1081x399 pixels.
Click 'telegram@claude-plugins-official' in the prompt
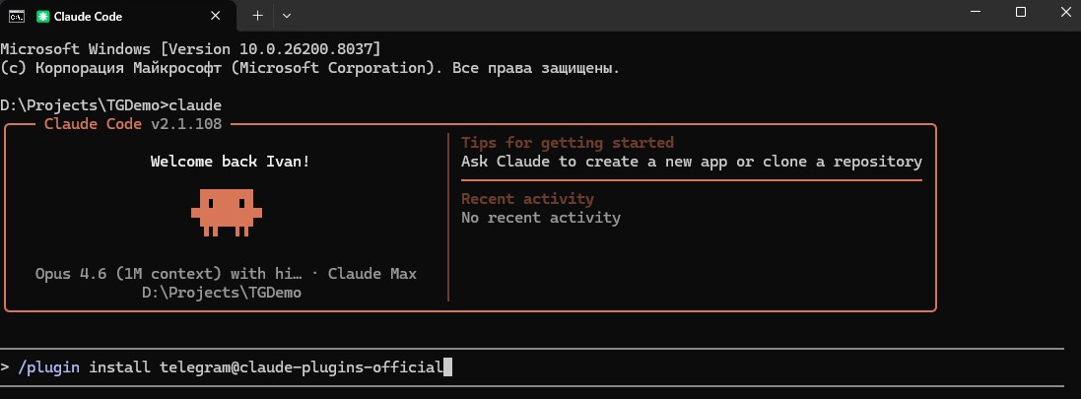(x=302, y=367)
